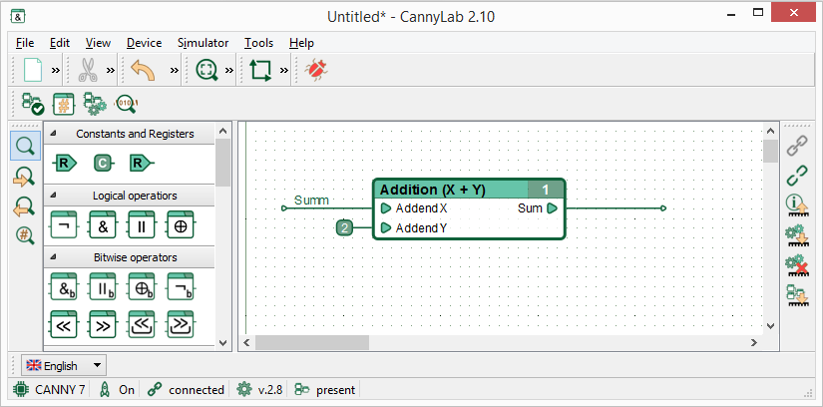Insert an input register R block
Image resolution: width=823 pixels, height=407 pixels.
pos(64,164)
